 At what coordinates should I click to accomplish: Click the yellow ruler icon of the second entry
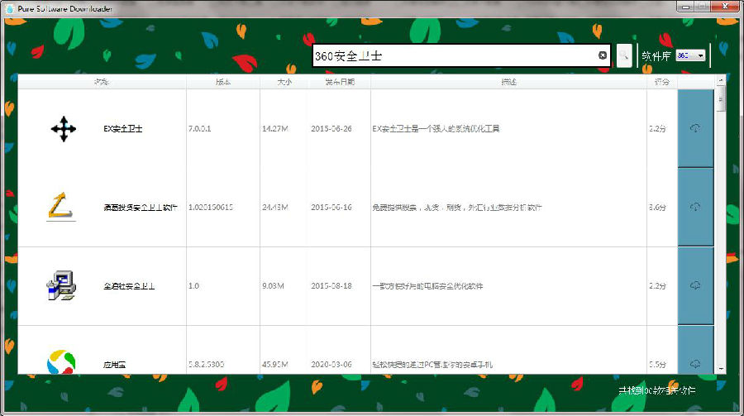tap(60, 207)
